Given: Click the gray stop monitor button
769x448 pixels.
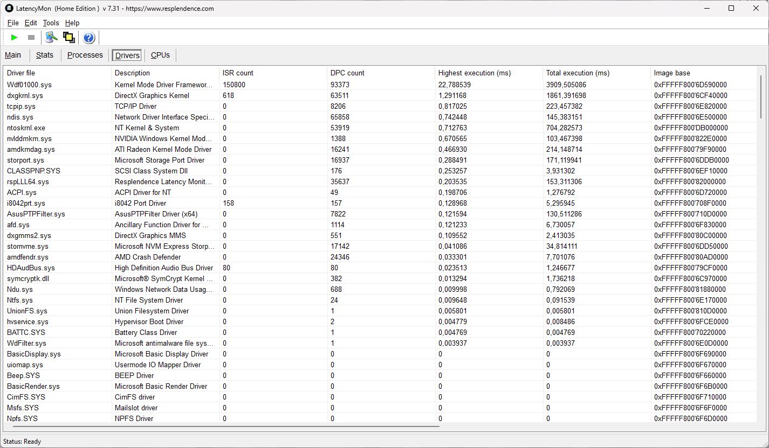Looking at the screenshot, I should pos(31,37).
